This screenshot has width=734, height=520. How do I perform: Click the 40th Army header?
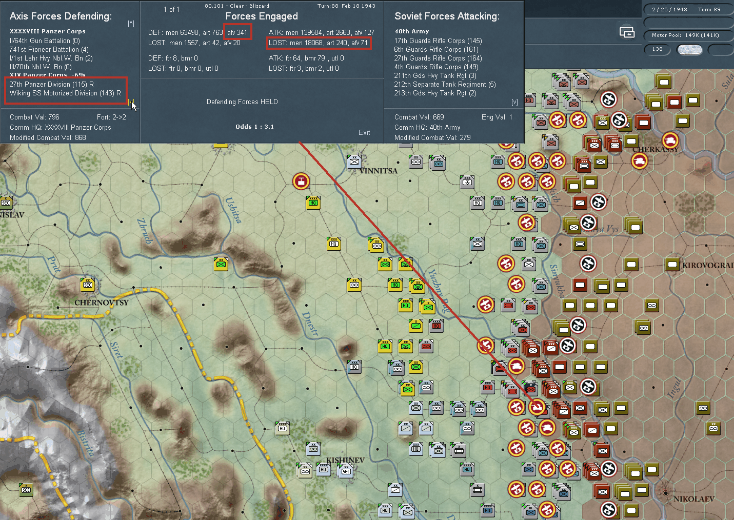pos(411,31)
